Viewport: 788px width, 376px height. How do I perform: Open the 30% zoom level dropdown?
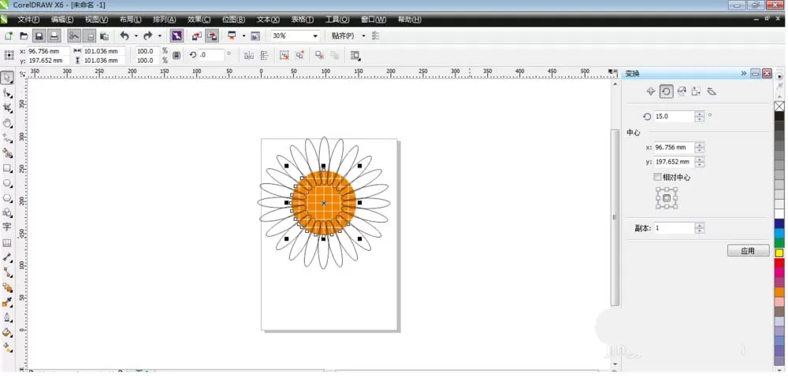295,36
